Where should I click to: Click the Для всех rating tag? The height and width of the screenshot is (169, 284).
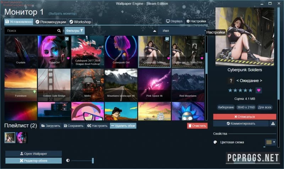[x=264, y=107]
